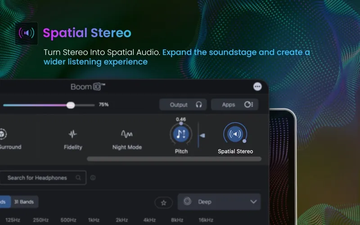Adjust the main volume slider handle

71,105
